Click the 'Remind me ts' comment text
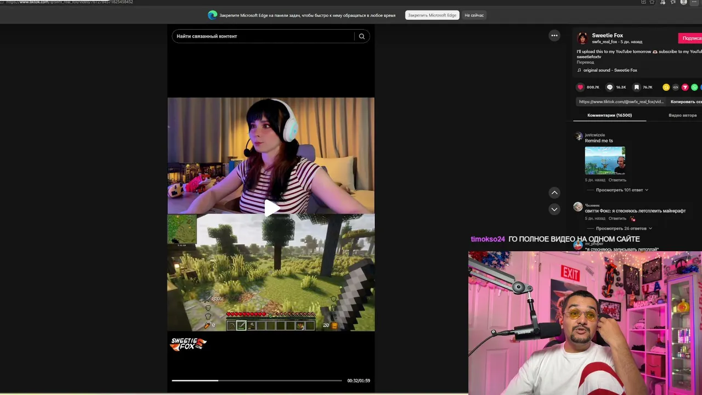This screenshot has height=395, width=702. point(598,141)
